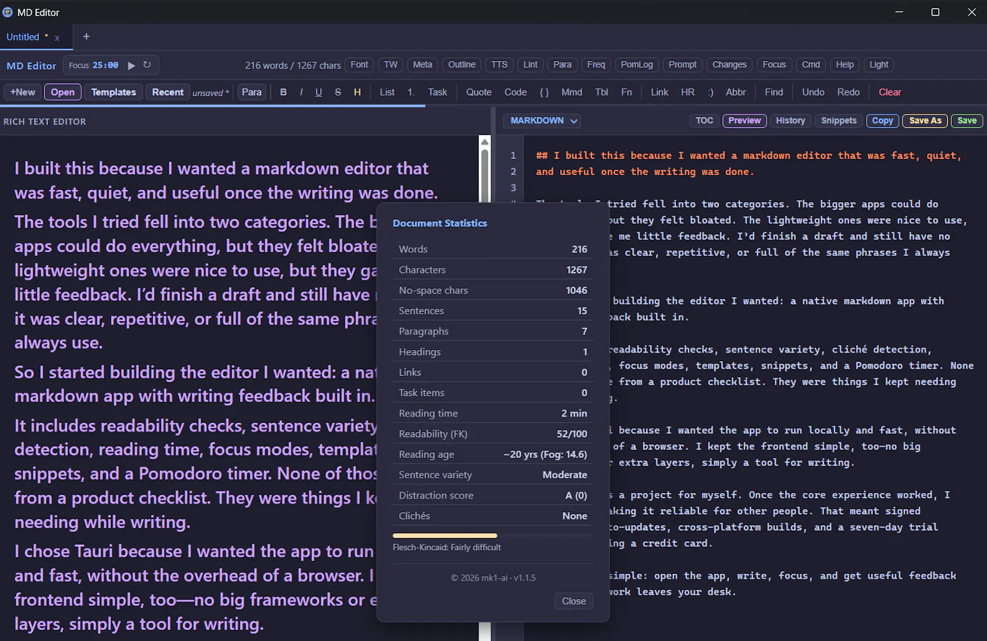Open the MARKDOWN mode dropdown
Screen dimensions: 987x641
click(x=543, y=121)
